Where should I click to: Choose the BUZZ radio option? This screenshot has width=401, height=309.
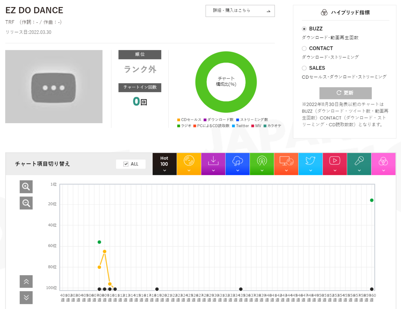click(304, 29)
